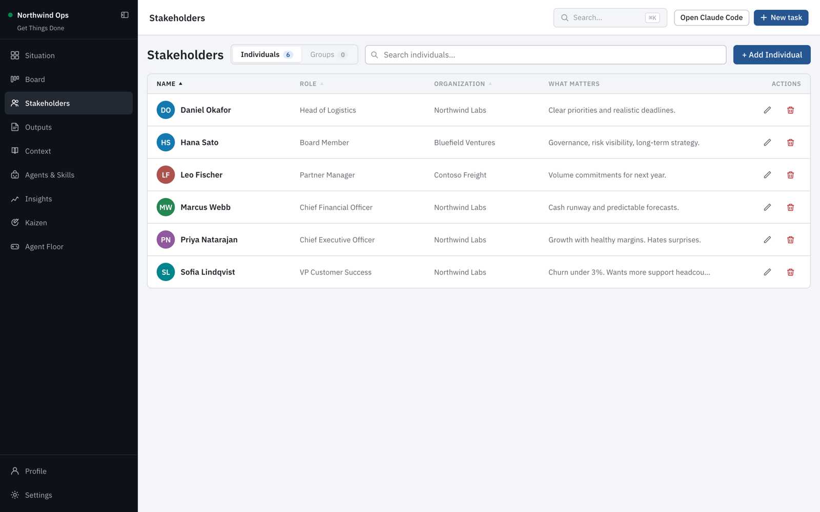Image resolution: width=820 pixels, height=512 pixels.
Task: Delete the Hana Sato entry
Action: point(790,142)
